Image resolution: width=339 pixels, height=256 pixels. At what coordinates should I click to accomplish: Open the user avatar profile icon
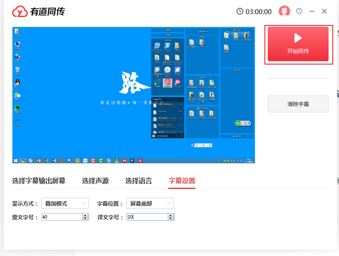pos(284,11)
